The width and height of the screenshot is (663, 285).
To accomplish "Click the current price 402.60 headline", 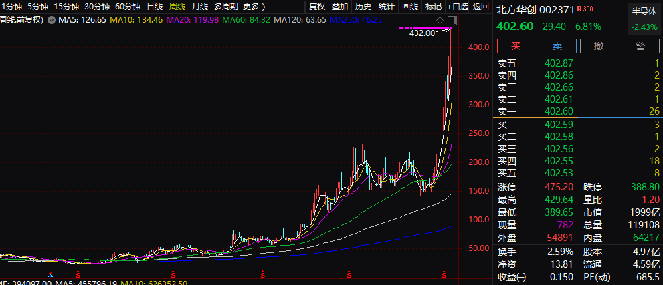I will [x=514, y=26].
